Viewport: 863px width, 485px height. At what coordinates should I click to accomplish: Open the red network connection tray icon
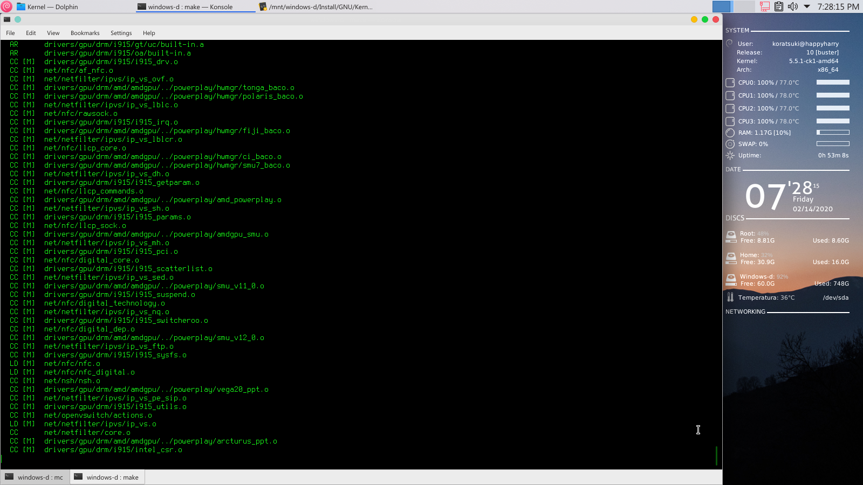[765, 6]
